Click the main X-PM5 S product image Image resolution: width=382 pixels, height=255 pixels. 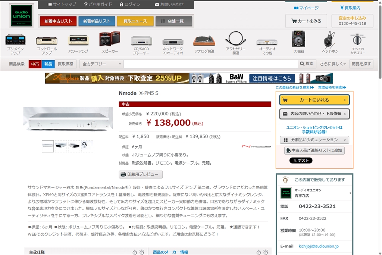click(x=68, y=119)
